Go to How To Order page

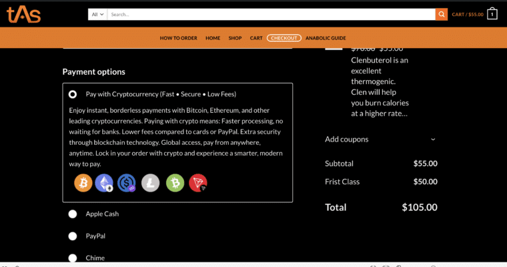click(178, 38)
